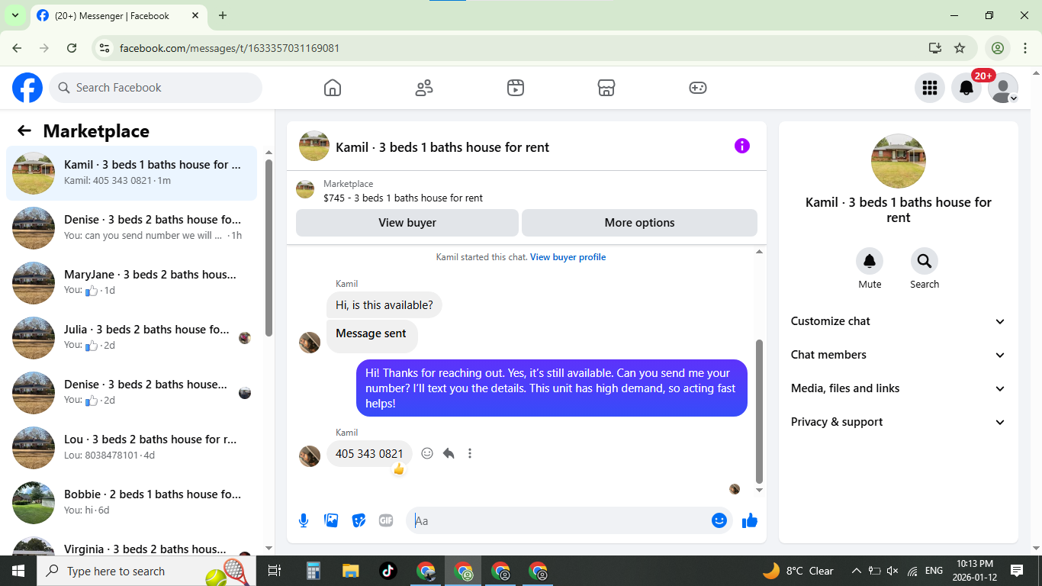The height and width of the screenshot is (586, 1042).
Task: Click Kamil's large listing photo in right panel
Action: click(899, 161)
